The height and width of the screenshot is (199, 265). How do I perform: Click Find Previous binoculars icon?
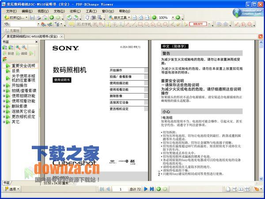tap(44, 24)
